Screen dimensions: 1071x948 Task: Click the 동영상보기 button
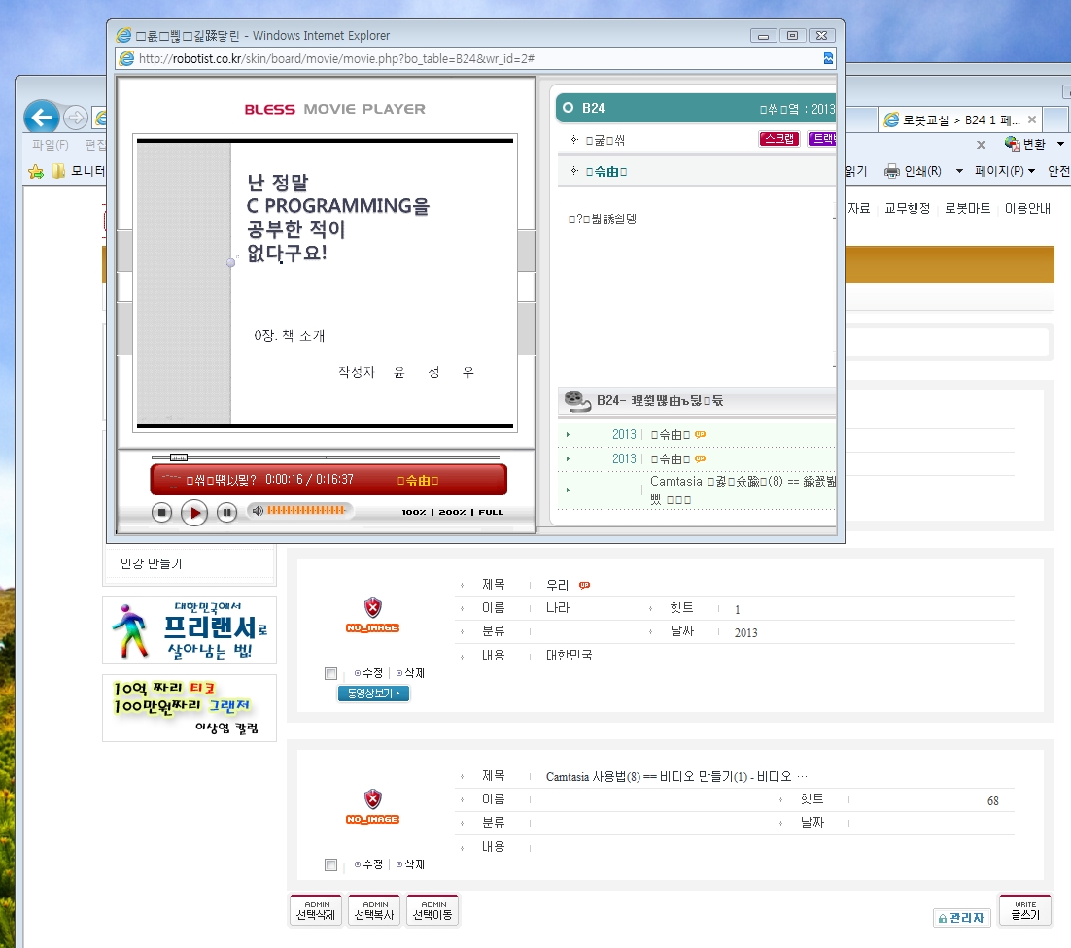pos(373,694)
